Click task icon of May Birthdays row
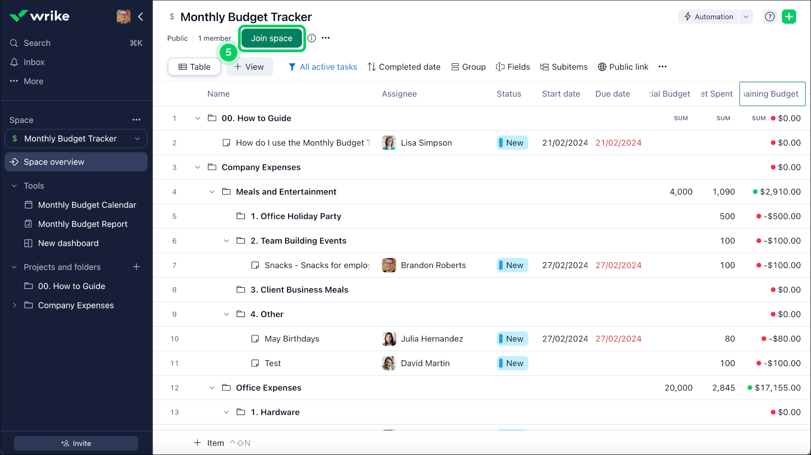This screenshot has width=811, height=455. pyautogui.click(x=255, y=339)
